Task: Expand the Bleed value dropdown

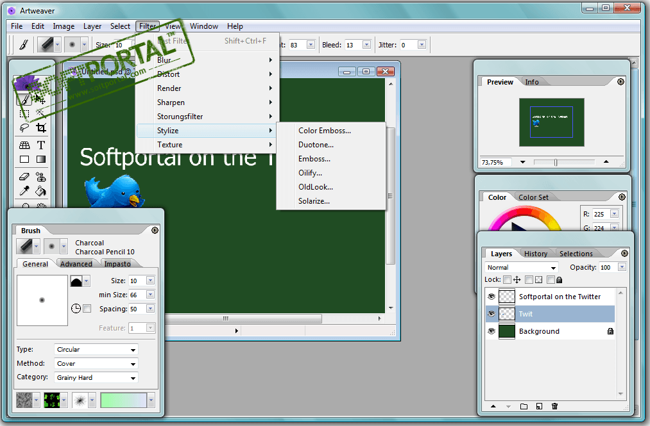Action: (x=366, y=45)
